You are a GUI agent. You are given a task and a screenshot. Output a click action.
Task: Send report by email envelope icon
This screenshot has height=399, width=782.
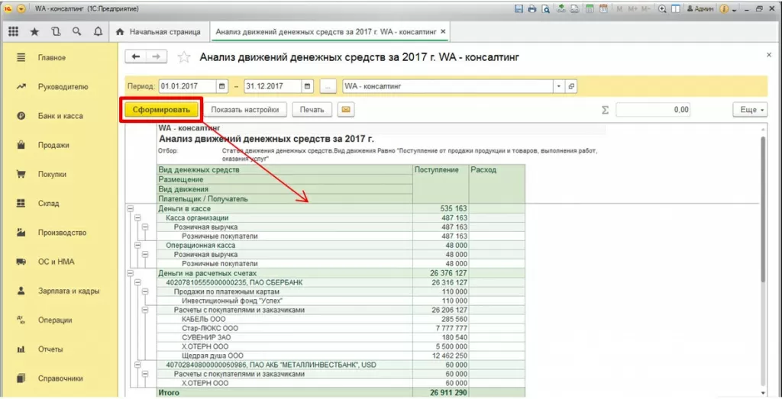pyautogui.click(x=346, y=110)
